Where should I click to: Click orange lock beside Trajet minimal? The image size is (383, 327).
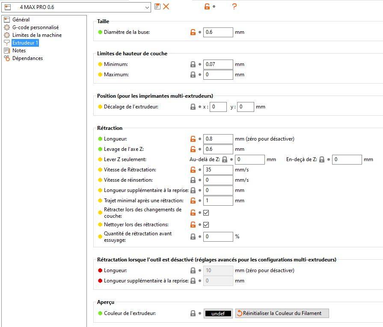tap(193, 201)
